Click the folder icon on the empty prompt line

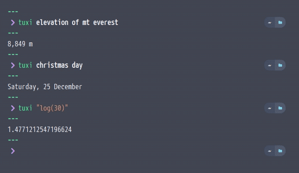click(x=280, y=151)
